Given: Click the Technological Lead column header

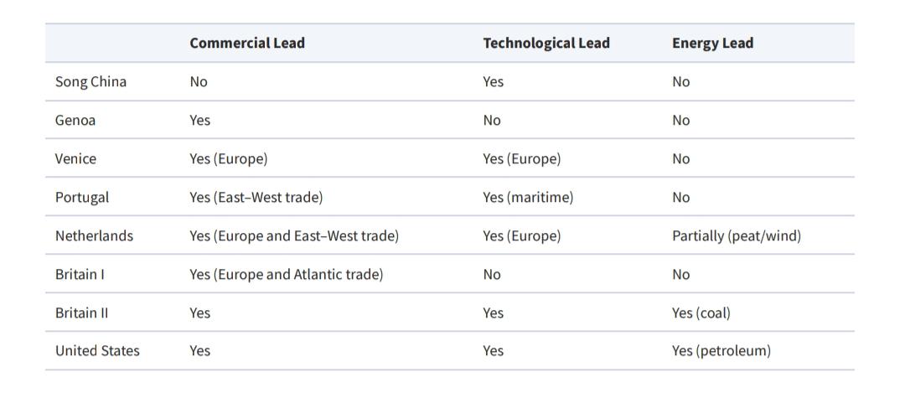Looking at the screenshot, I should [x=546, y=43].
